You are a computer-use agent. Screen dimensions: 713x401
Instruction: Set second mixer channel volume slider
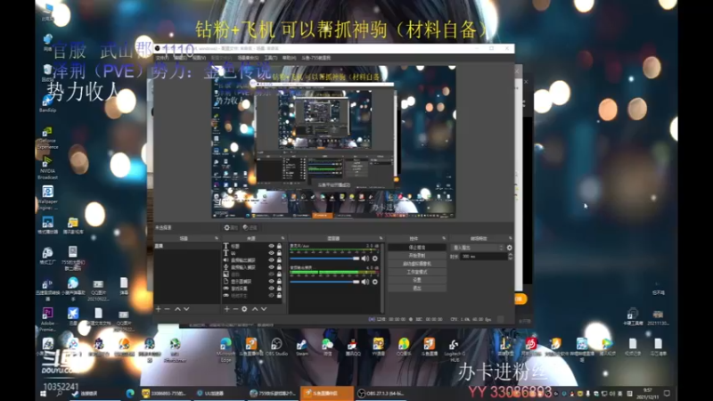tap(325, 282)
